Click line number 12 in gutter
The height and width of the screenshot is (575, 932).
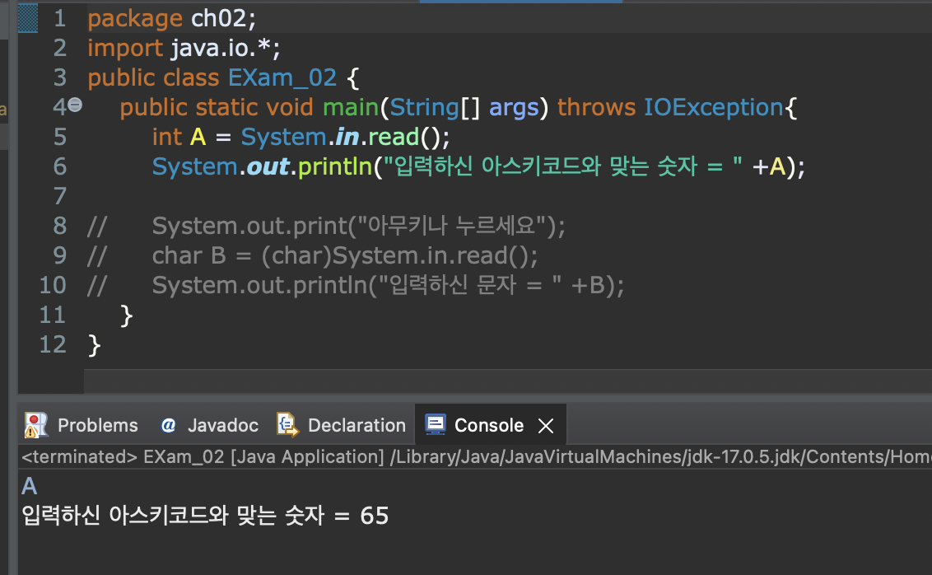pos(53,345)
